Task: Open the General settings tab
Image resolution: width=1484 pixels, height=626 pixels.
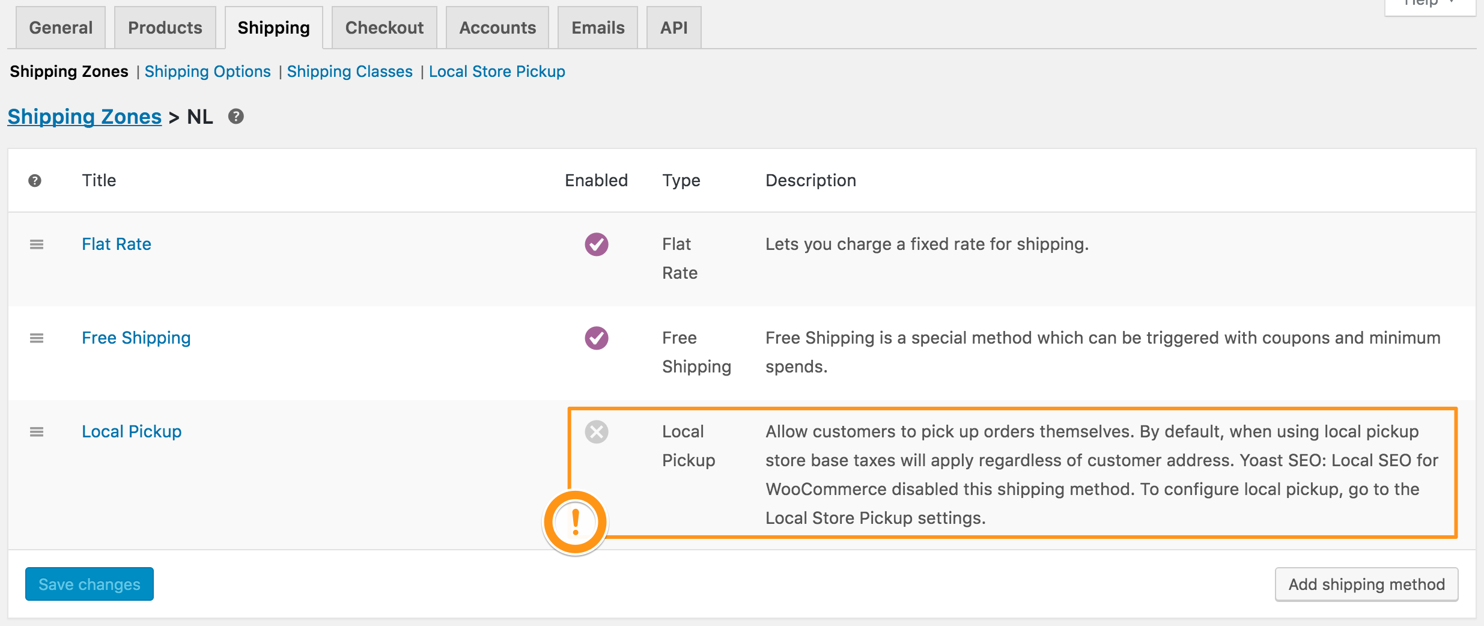Action: pyautogui.click(x=61, y=28)
